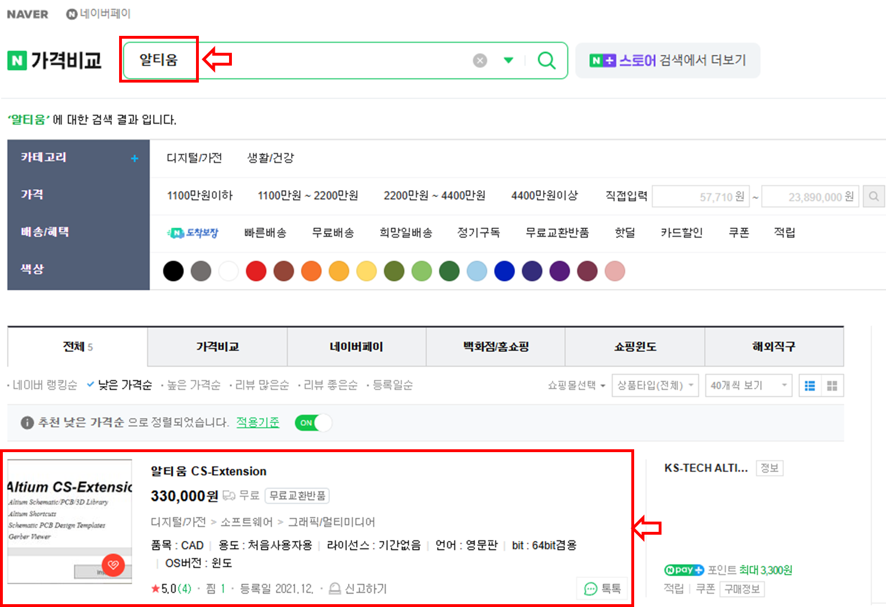Switch to list view icon
Viewport: 886px width, 607px height.
810,385
